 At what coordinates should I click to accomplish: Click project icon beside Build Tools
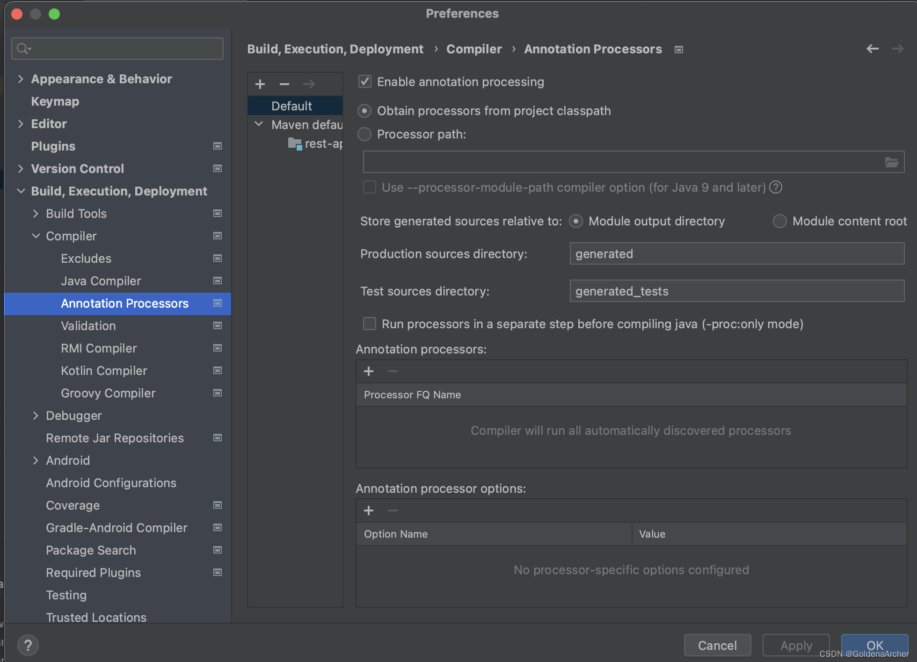click(218, 213)
